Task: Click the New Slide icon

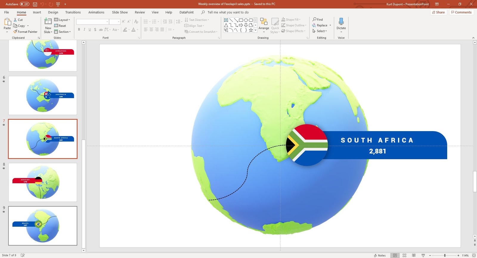Action: (48, 21)
